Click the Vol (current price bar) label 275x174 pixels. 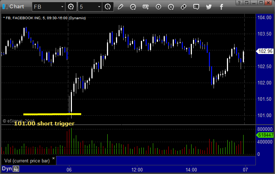coord(27,161)
